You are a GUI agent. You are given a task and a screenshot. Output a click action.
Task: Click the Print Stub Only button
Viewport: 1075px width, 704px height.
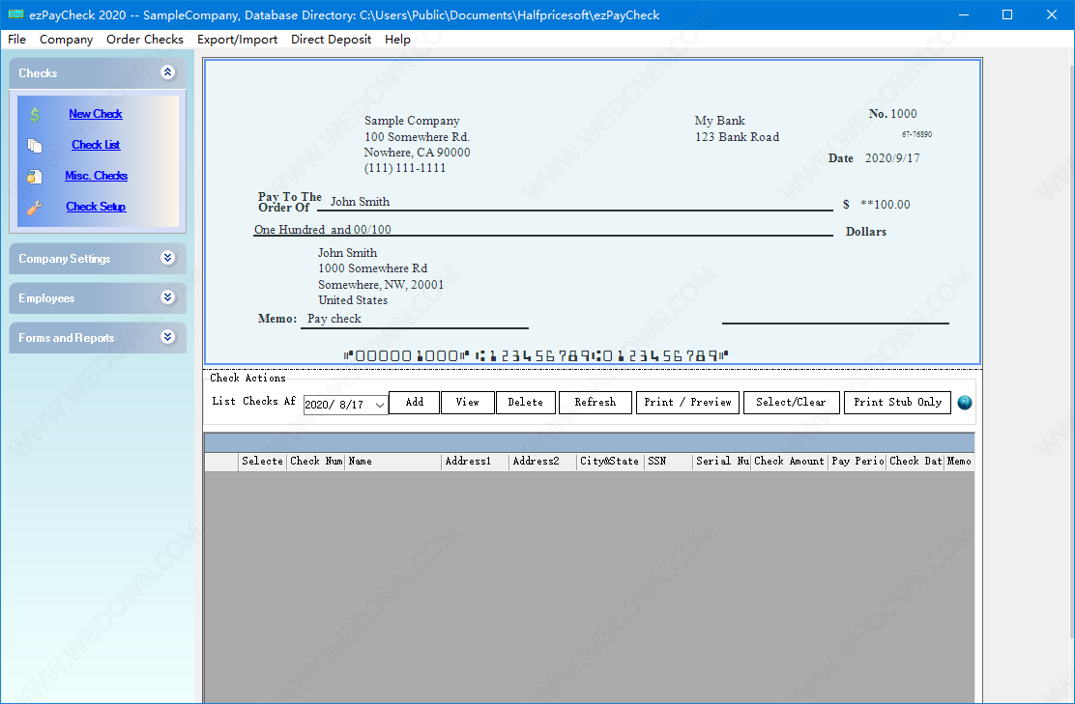(x=897, y=403)
